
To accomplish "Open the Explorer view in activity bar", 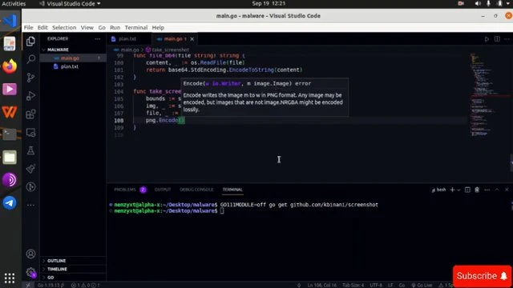I will 30,41.
